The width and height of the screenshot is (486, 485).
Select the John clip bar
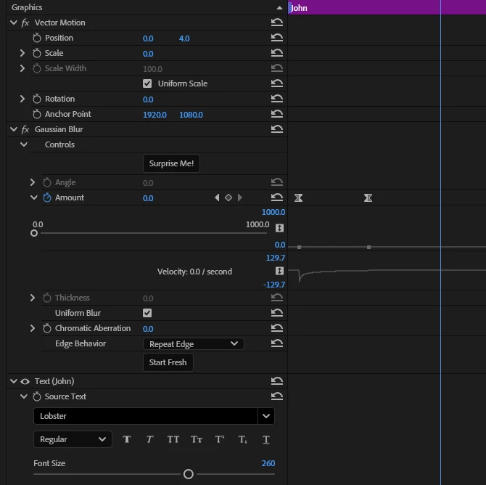pos(387,7)
